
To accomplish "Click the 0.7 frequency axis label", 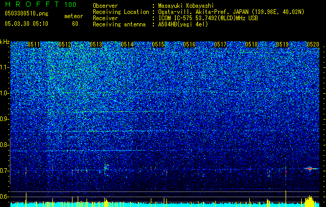I will pos(5,171).
